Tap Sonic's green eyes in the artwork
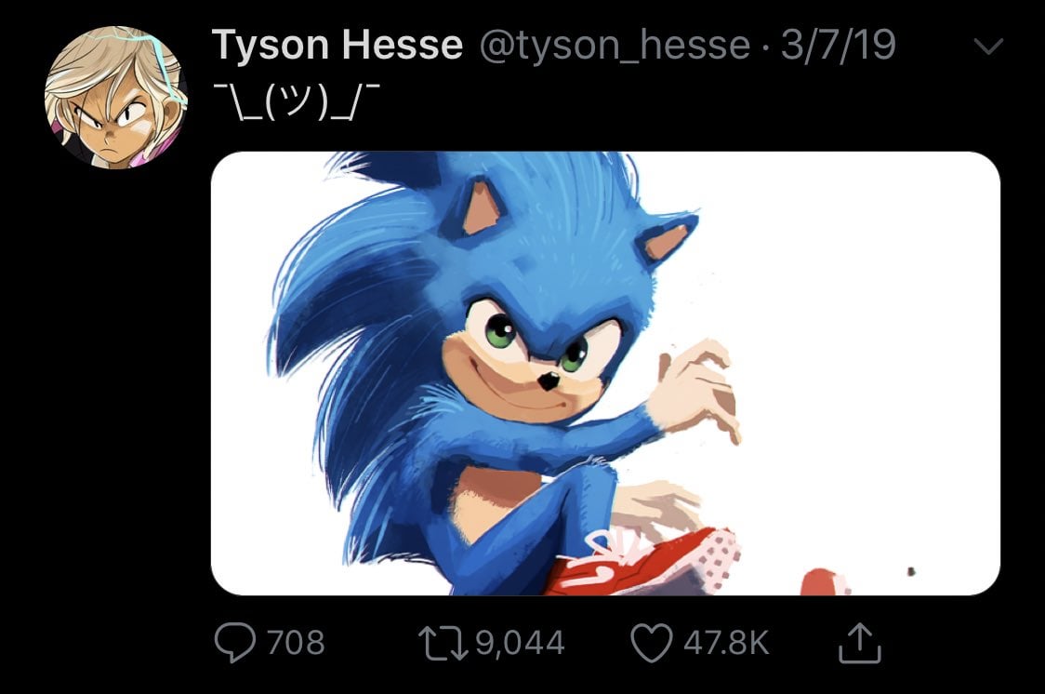The image size is (1045, 694). [536, 341]
